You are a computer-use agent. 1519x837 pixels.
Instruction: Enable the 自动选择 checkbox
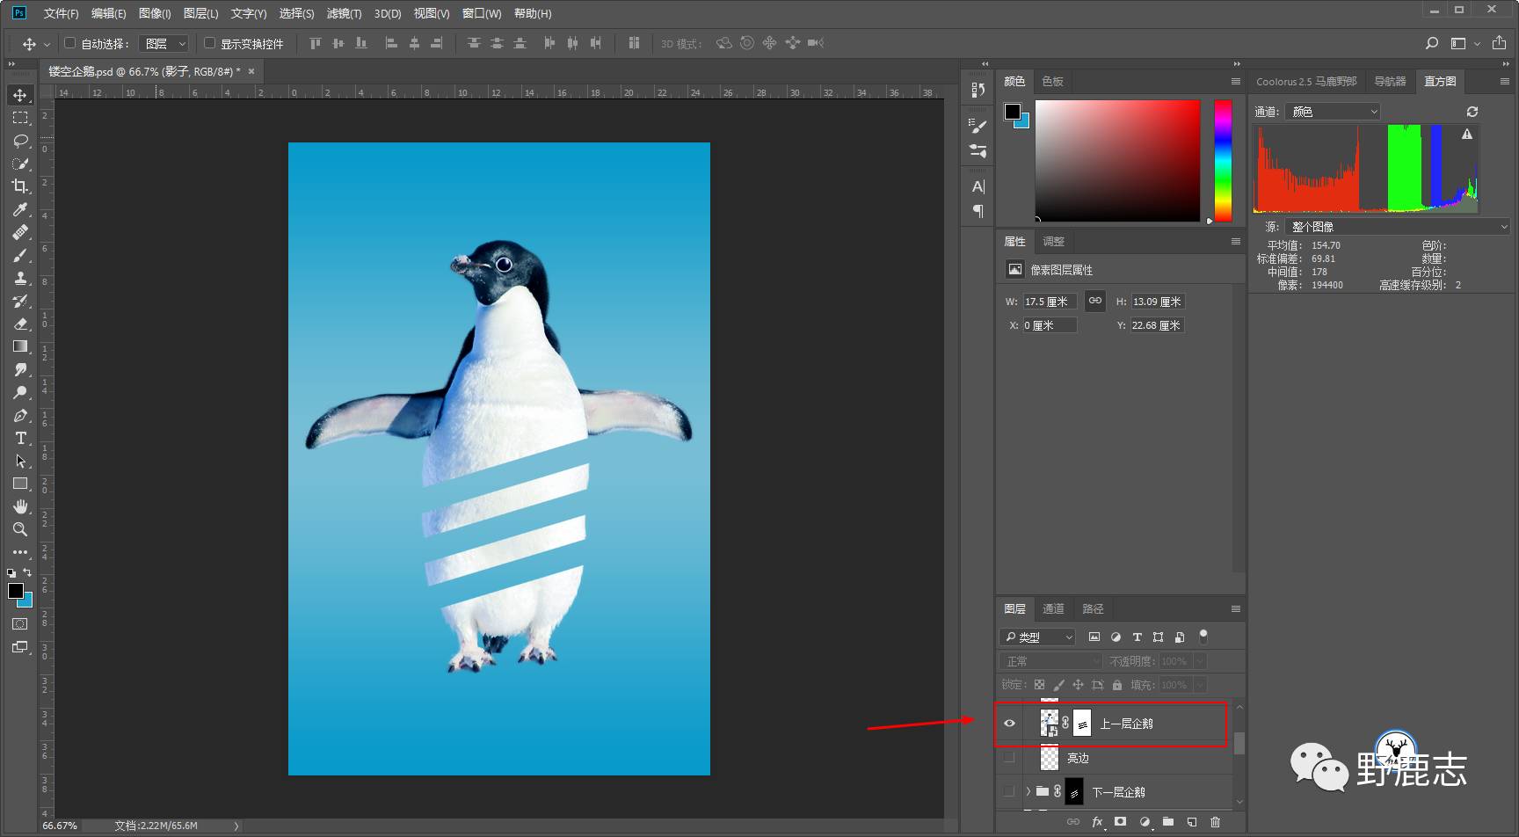(x=70, y=43)
